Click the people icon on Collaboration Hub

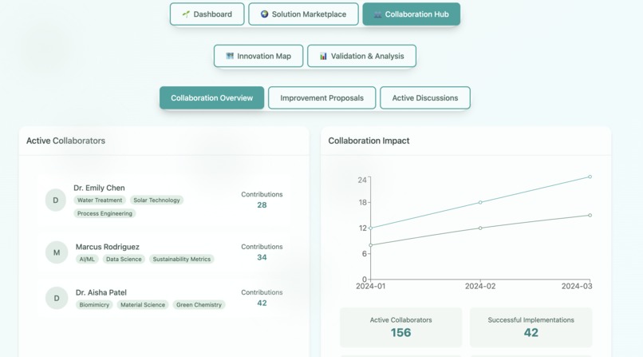tap(377, 14)
